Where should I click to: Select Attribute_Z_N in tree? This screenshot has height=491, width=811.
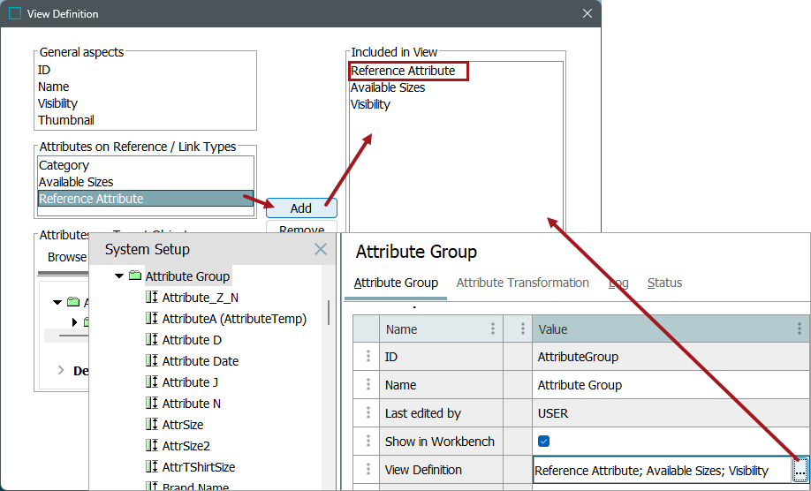coord(201,298)
